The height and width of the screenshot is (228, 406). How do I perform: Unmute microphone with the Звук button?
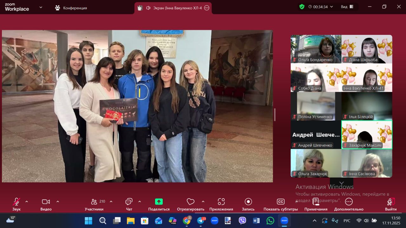click(x=16, y=202)
